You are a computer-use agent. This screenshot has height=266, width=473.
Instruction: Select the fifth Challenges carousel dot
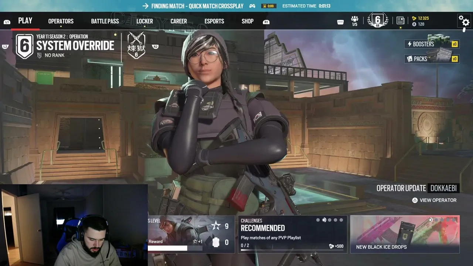coord(341,220)
